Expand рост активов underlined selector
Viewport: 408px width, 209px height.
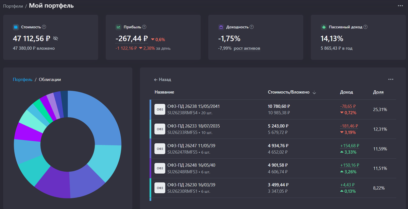coord(247,48)
